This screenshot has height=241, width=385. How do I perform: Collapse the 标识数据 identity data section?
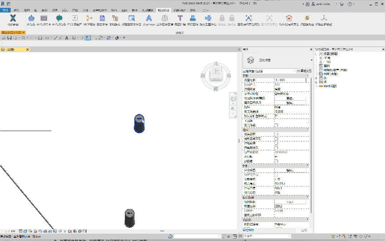[308, 197]
